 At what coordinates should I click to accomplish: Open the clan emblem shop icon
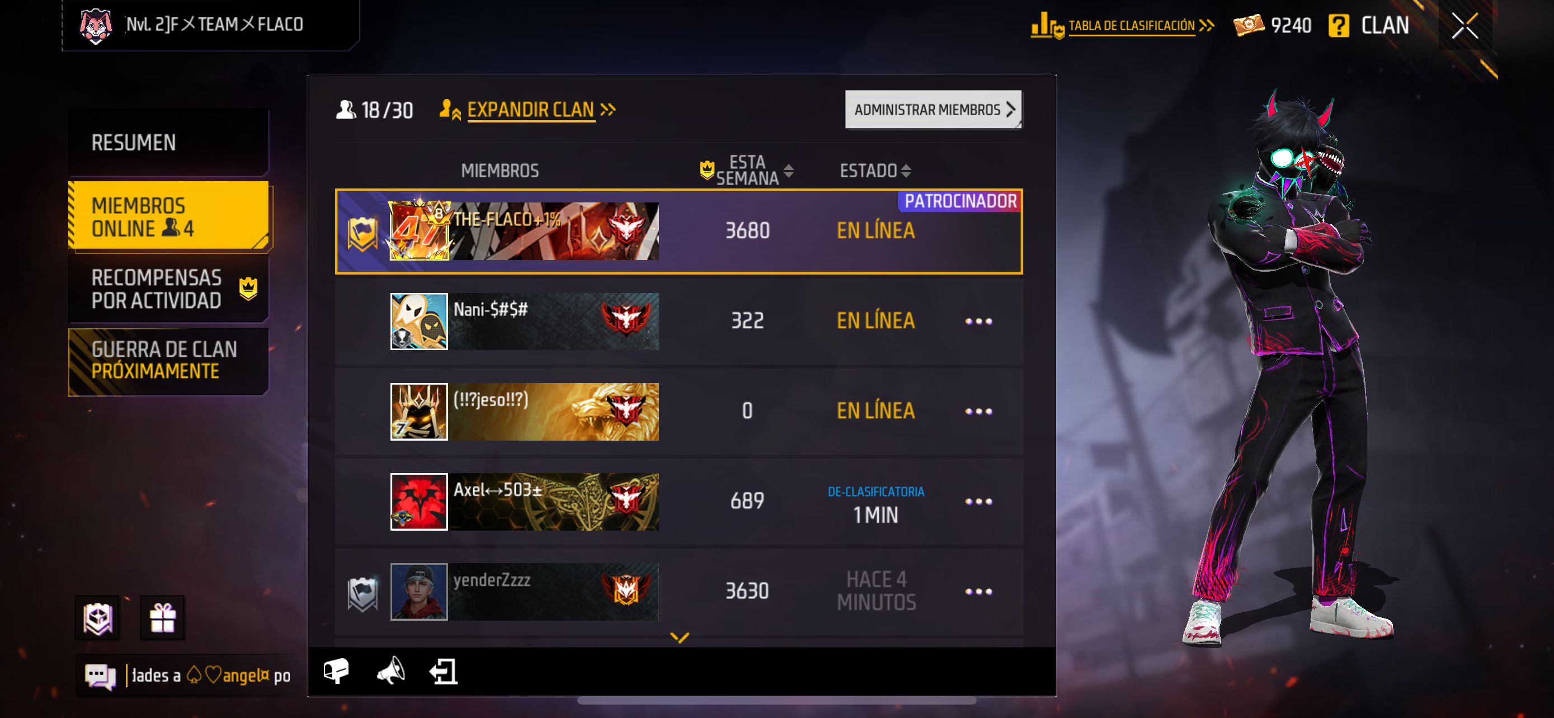[x=98, y=618]
